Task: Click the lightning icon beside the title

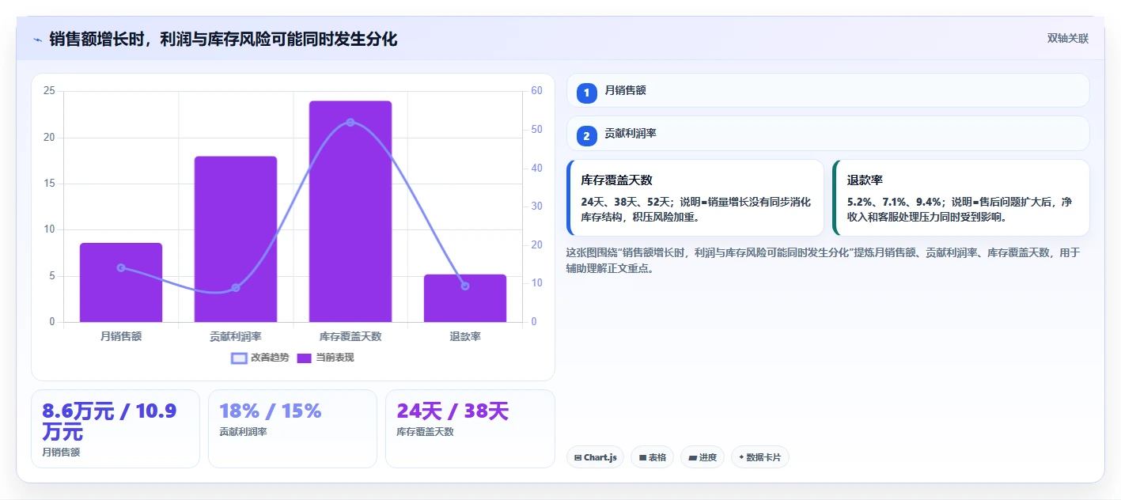Action: (x=37, y=40)
